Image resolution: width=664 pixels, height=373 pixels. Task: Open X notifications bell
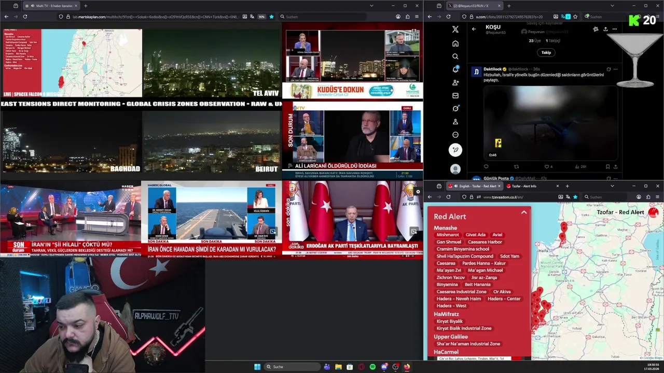pyautogui.click(x=455, y=69)
